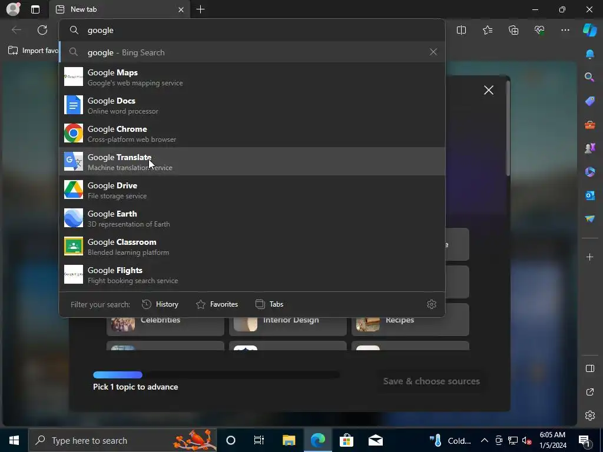Open sidebar Search icon
The height and width of the screenshot is (452, 603).
[589, 77]
